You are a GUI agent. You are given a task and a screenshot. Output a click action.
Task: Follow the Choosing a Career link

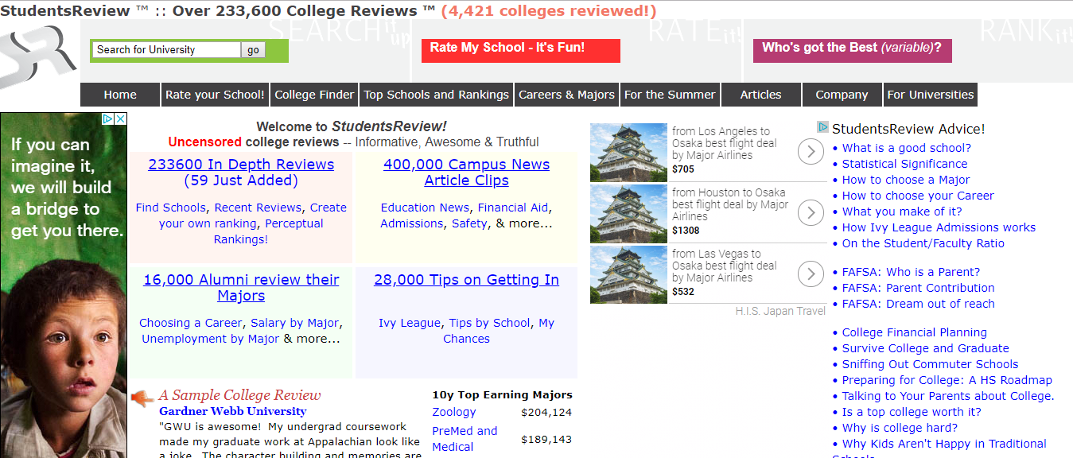click(190, 323)
